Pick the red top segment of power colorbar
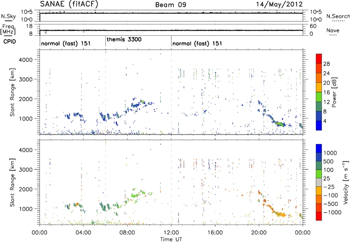Screen dimensions: 350x242 point(319,59)
